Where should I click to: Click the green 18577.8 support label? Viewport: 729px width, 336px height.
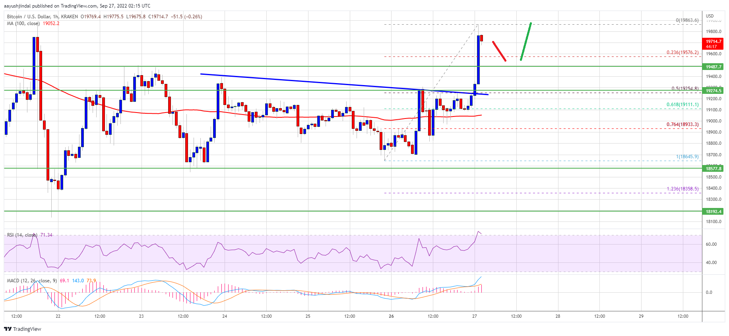click(x=713, y=169)
